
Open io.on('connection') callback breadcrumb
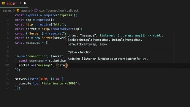(x=58, y=11)
